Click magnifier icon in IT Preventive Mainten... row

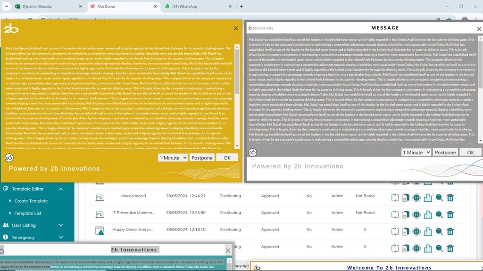(x=439, y=215)
